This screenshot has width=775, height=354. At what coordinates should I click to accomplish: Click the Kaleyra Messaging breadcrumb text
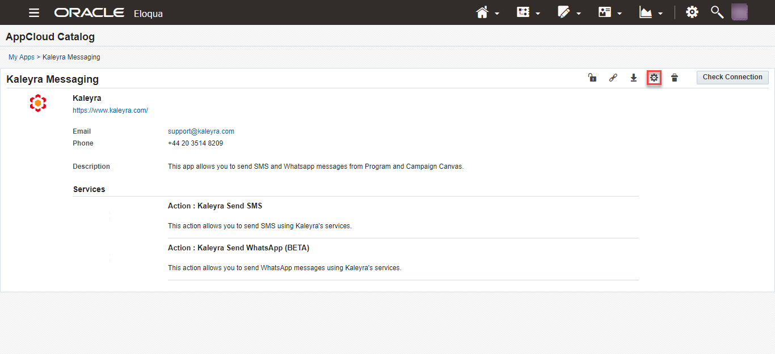71,57
